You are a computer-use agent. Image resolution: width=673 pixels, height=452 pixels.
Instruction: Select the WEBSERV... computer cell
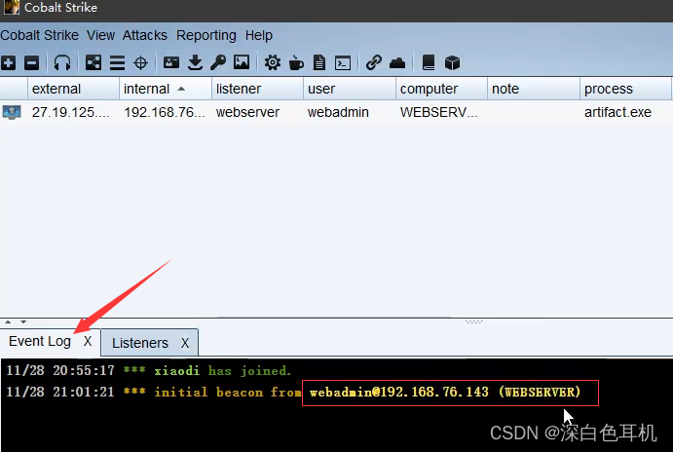point(439,112)
